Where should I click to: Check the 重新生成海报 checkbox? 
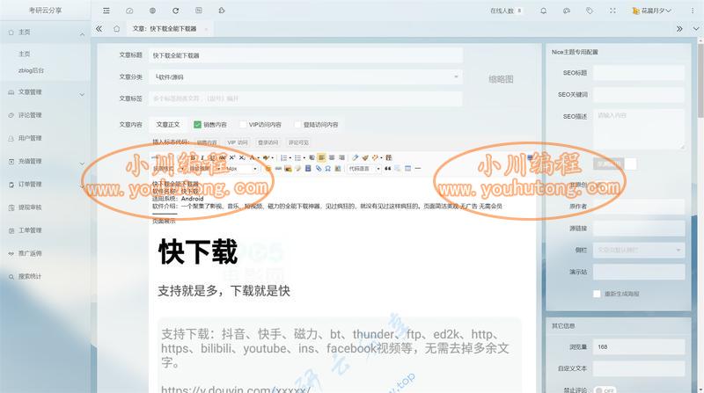[x=597, y=294]
